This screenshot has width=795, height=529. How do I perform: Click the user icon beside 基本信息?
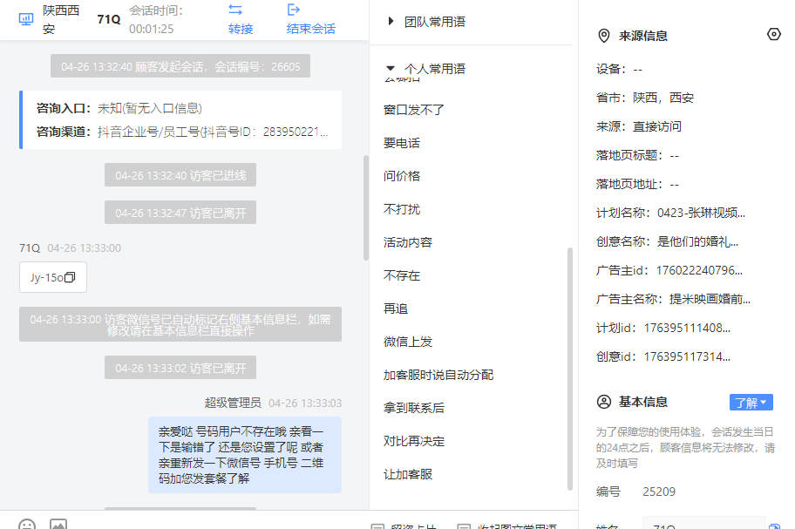pyautogui.click(x=604, y=402)
